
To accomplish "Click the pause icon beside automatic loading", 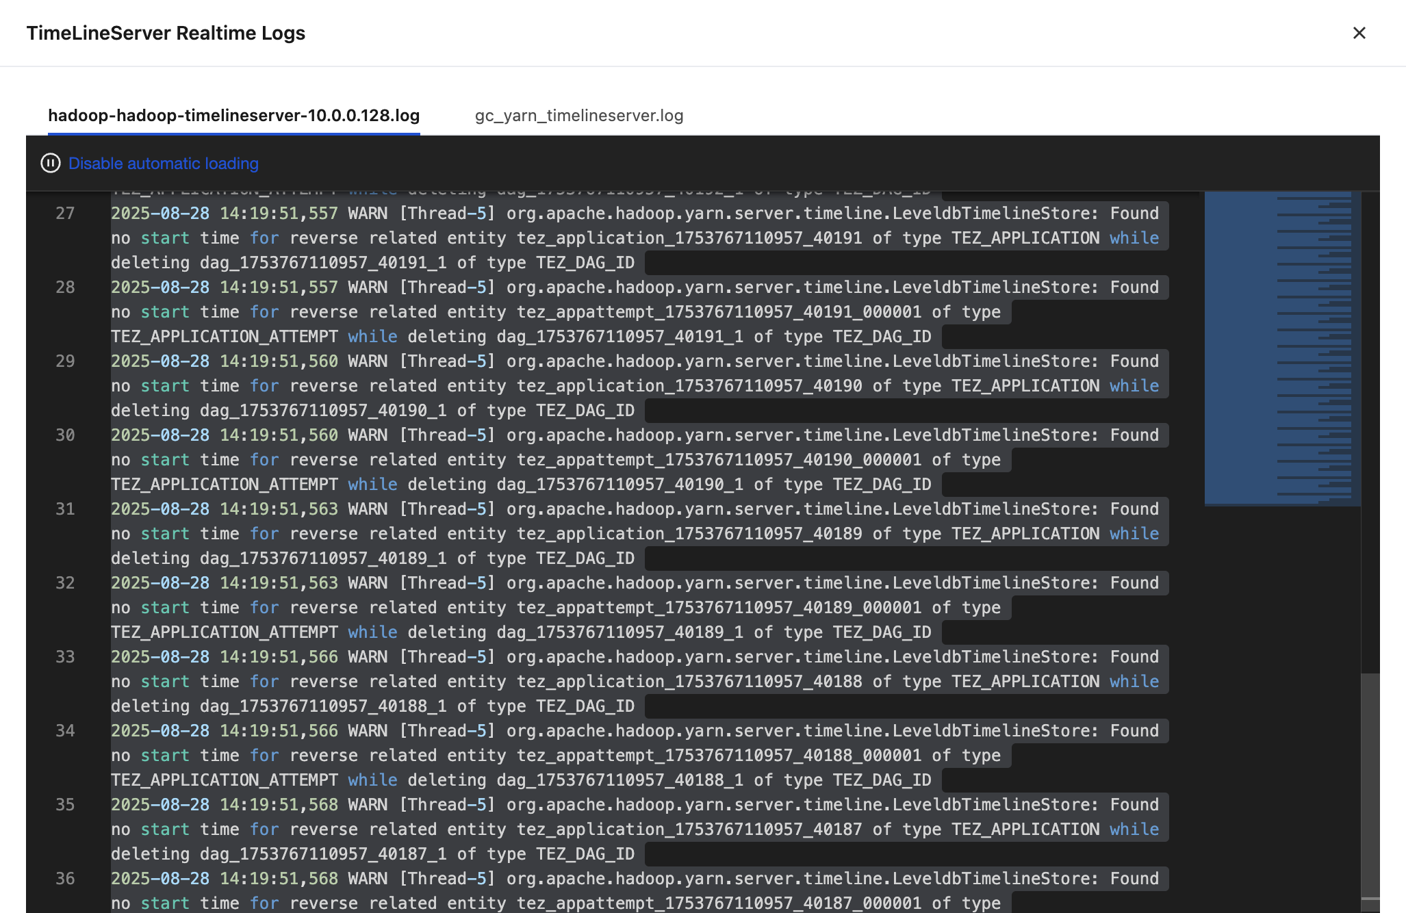I will 51,163.
